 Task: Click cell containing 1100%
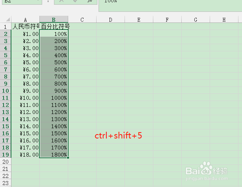(x=54, y=105)
